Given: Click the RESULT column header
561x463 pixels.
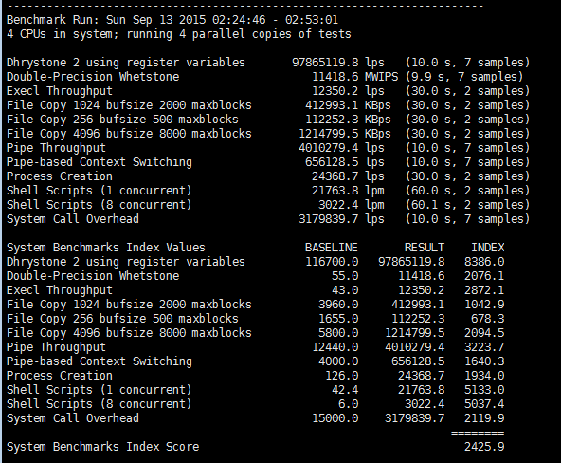Looking at the screenshot, I should tap(425, 248).
